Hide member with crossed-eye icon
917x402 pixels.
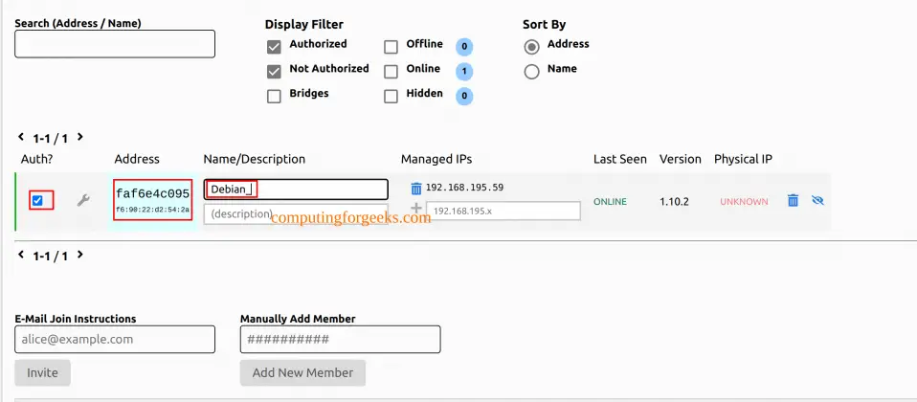click(817, 201)
